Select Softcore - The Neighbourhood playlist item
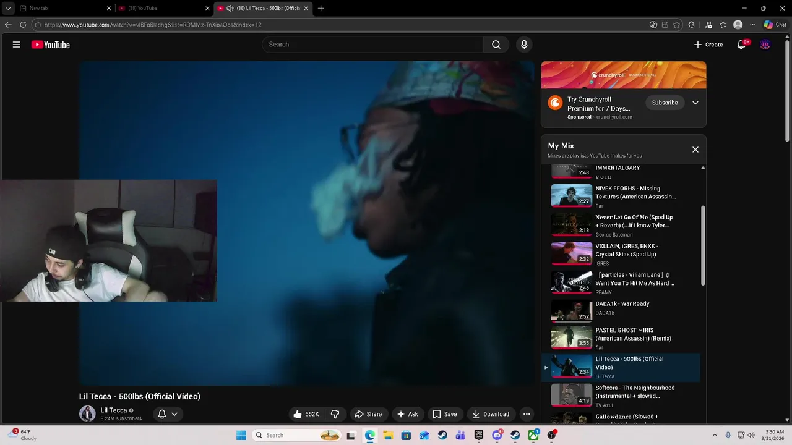 (621, 396)
